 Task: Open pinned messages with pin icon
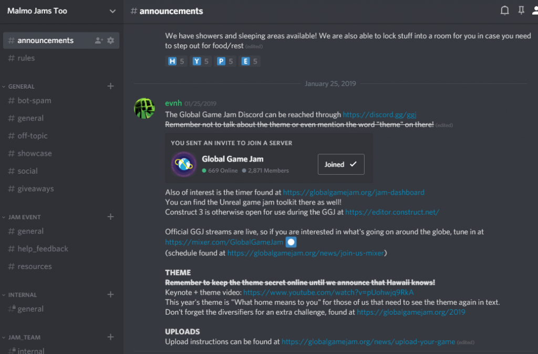point(521,10)
